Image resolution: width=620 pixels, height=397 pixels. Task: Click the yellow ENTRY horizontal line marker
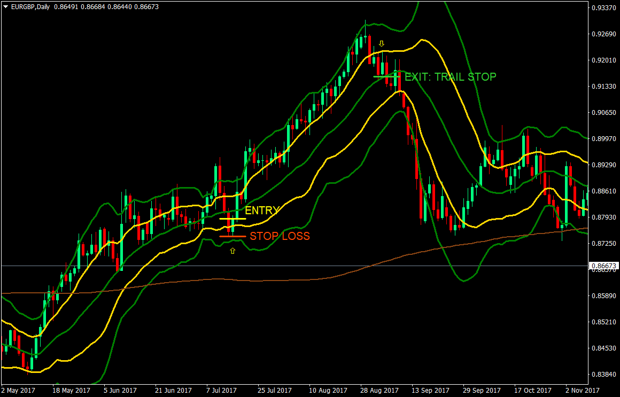pyautogui.click(x=232, y=219)
